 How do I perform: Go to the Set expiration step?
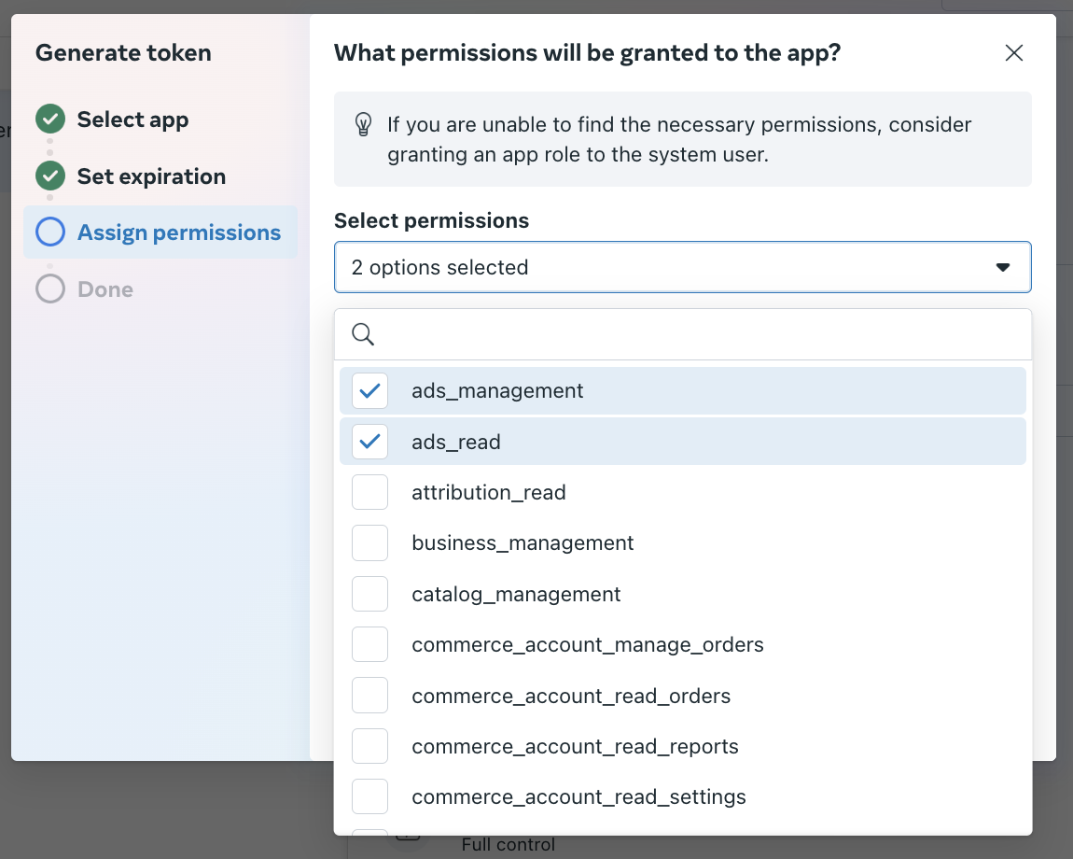(151, 176)
